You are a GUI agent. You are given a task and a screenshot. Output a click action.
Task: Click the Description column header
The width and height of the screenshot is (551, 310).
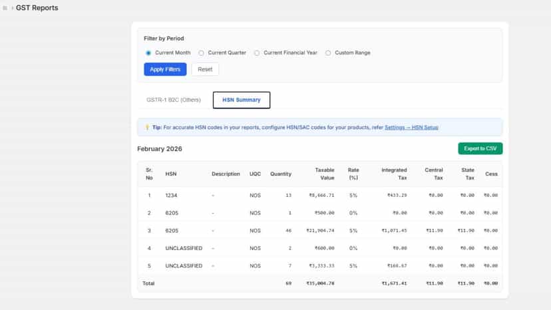(x=226, y=174)
